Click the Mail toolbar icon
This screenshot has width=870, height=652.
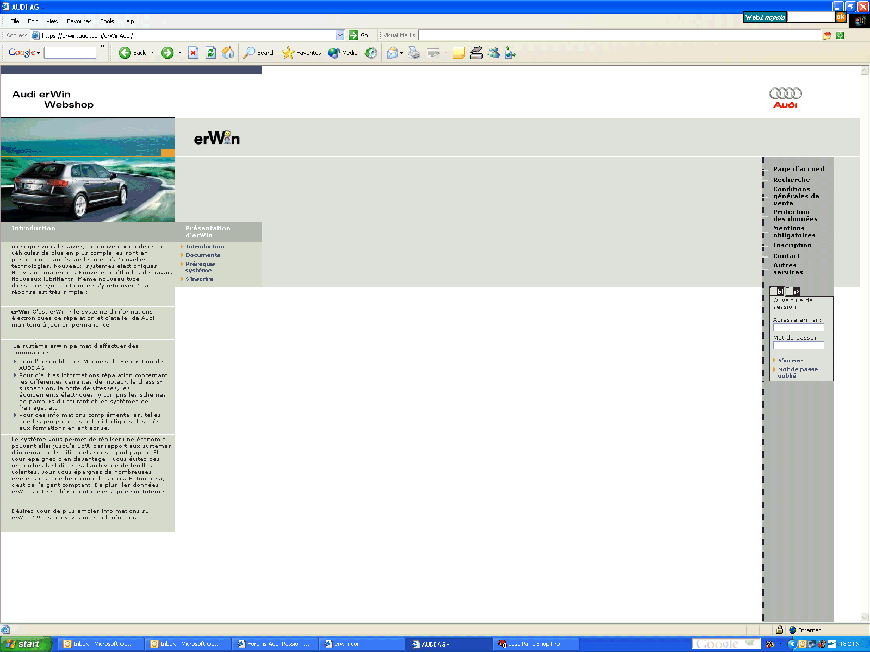tap(392, 53)
